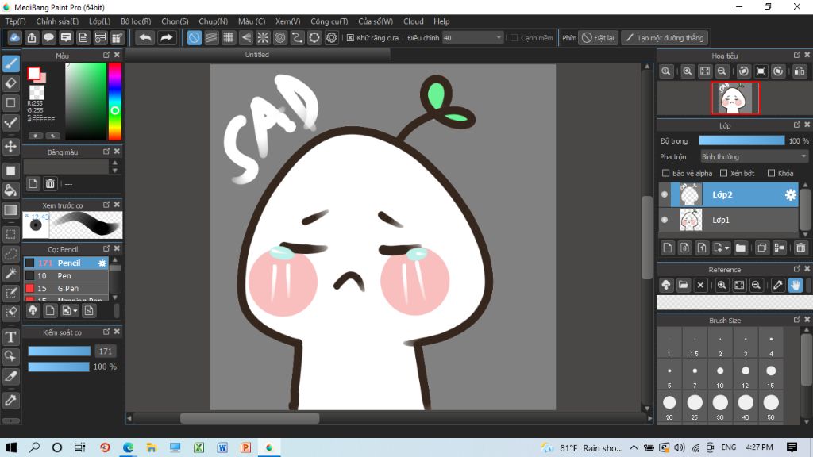This screenshot has width=813, height=457.
Task: Select the Magic Wand tool
Action: 11,273
